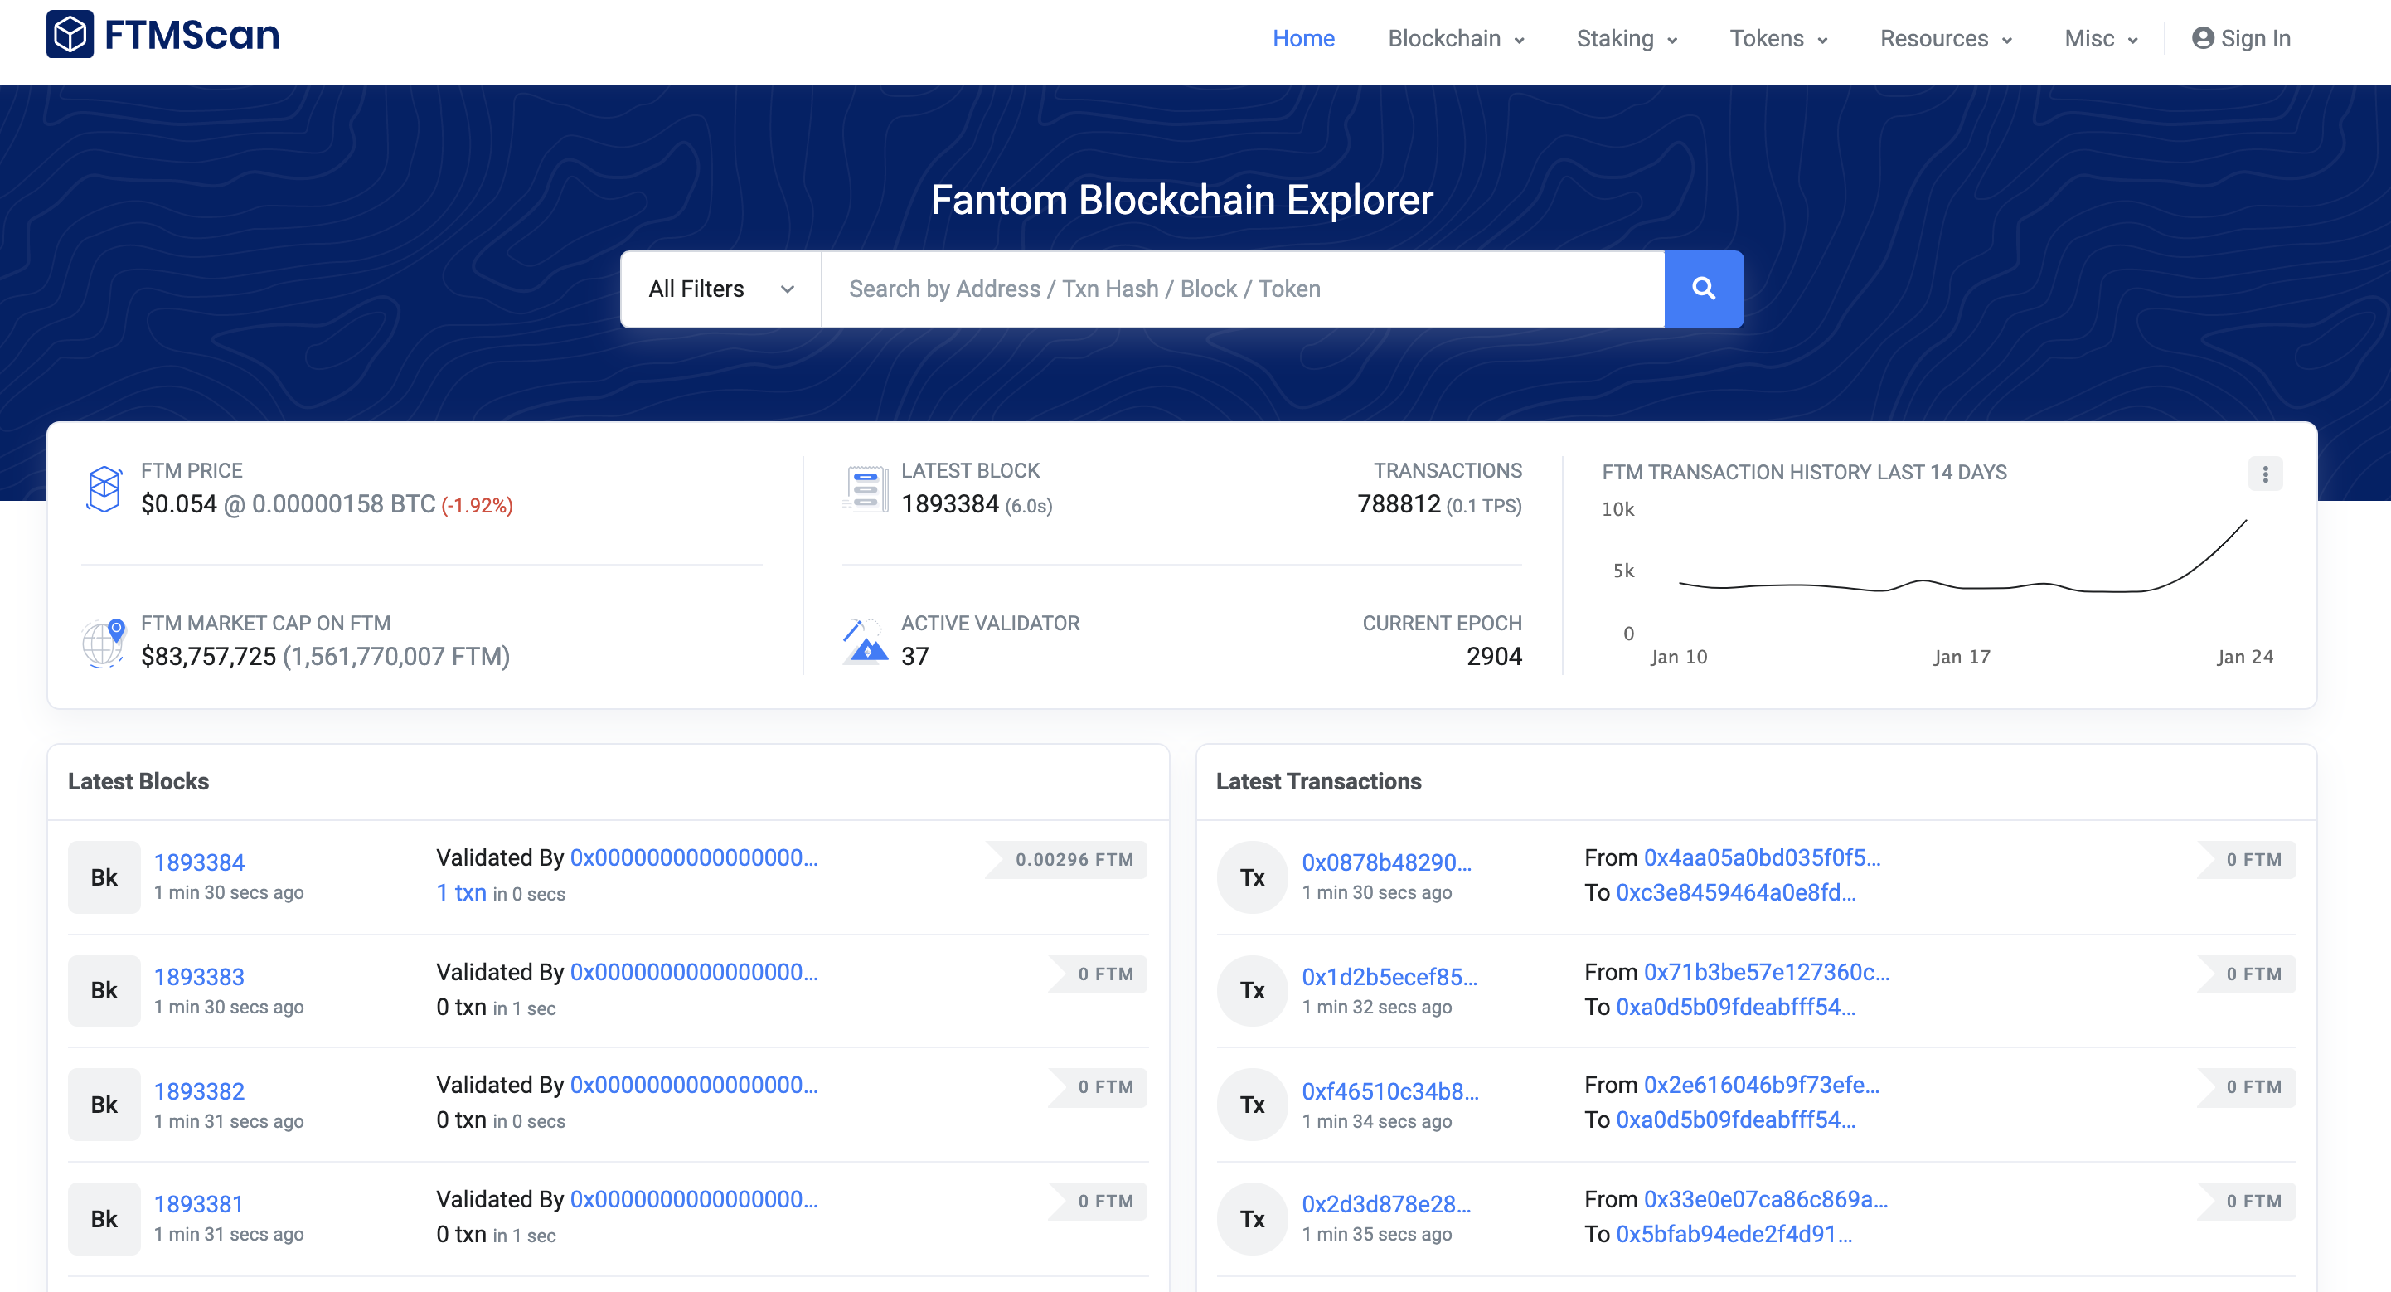Open the Blockchain dropdown menu
2391x1292 pixels.
1455,39
